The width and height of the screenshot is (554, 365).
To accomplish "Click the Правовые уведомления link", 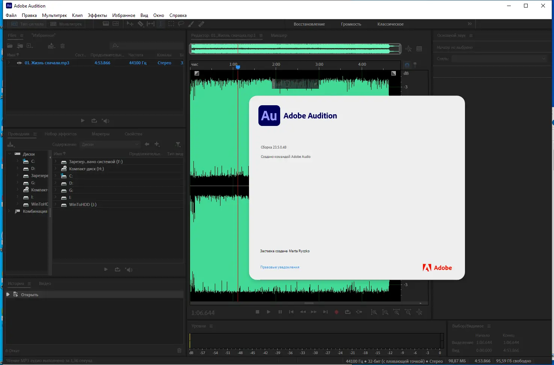I will point(280,267).
